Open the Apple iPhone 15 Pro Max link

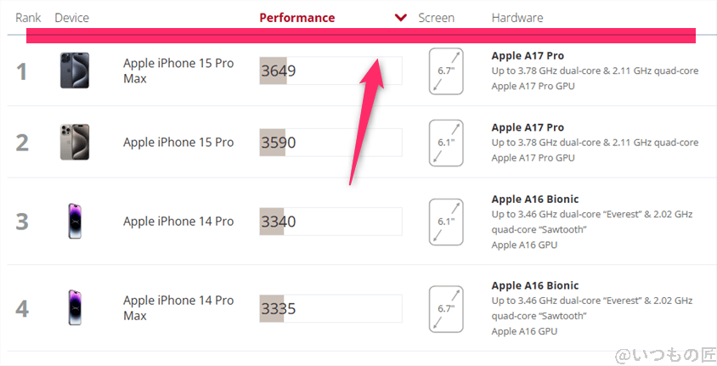click(x=178, y=70)
